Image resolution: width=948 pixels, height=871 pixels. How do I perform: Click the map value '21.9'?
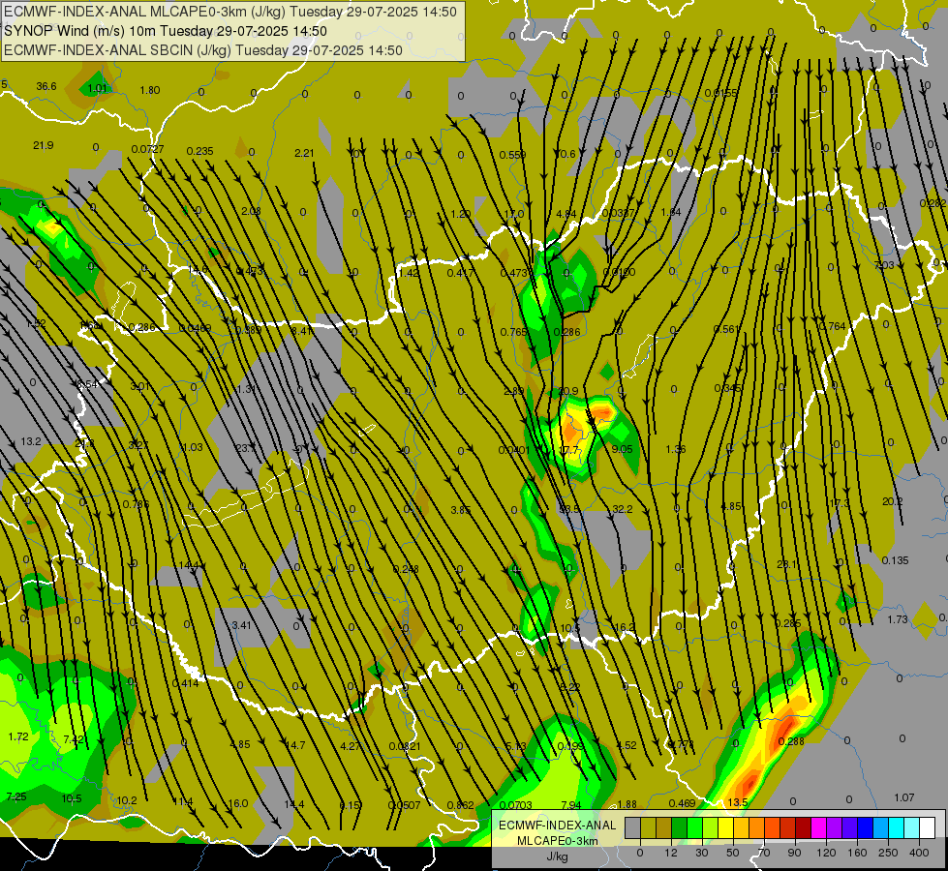[x=43, y=145]
